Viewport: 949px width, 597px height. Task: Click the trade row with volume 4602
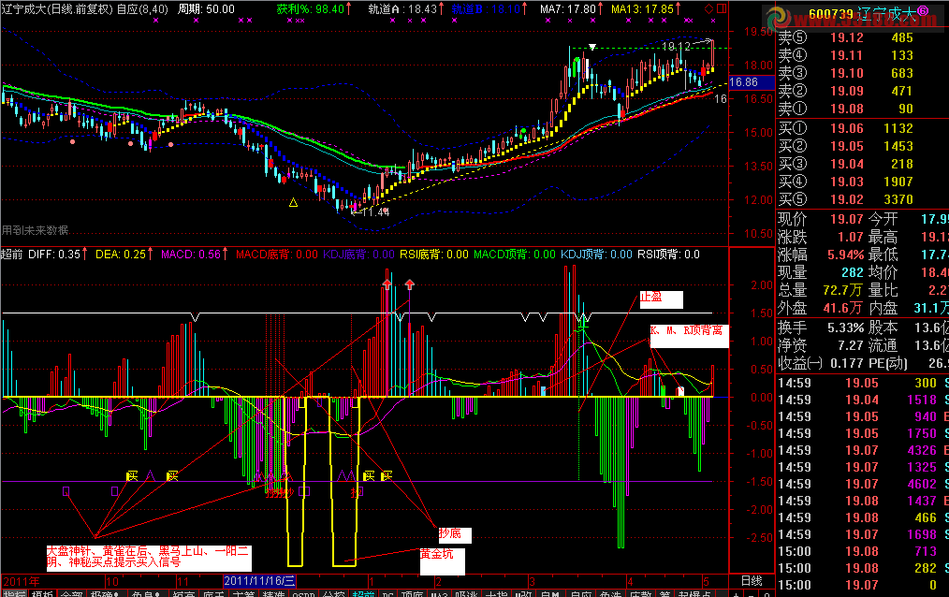click(862, 484)
